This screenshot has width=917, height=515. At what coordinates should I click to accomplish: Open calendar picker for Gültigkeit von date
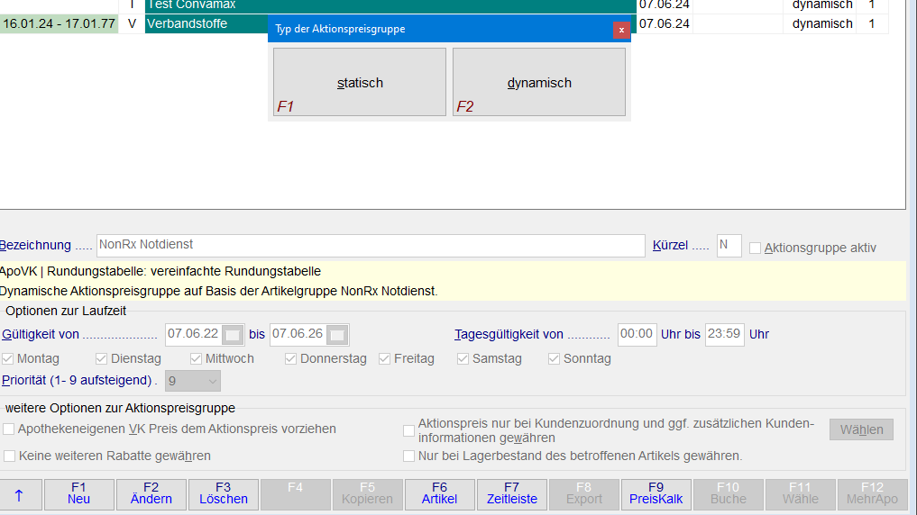[233, 335]
